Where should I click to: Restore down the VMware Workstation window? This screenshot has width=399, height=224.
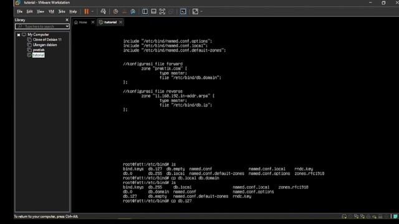(x=383, y=2)
